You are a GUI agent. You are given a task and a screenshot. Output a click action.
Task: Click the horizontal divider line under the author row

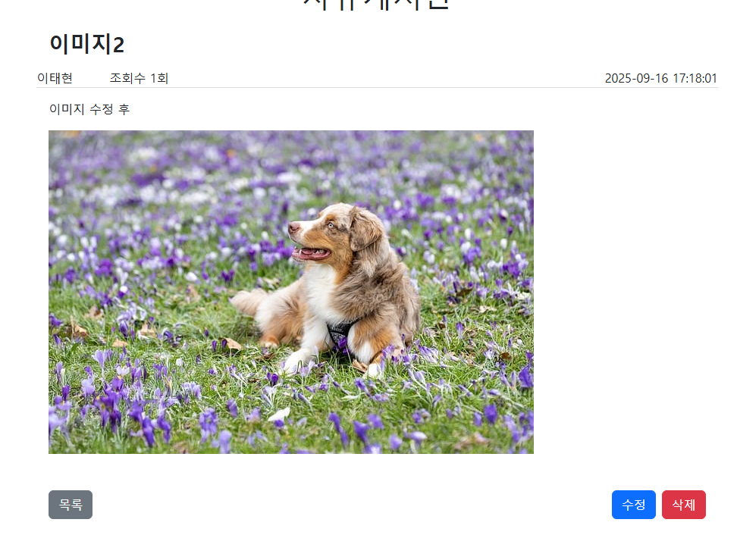377,88
